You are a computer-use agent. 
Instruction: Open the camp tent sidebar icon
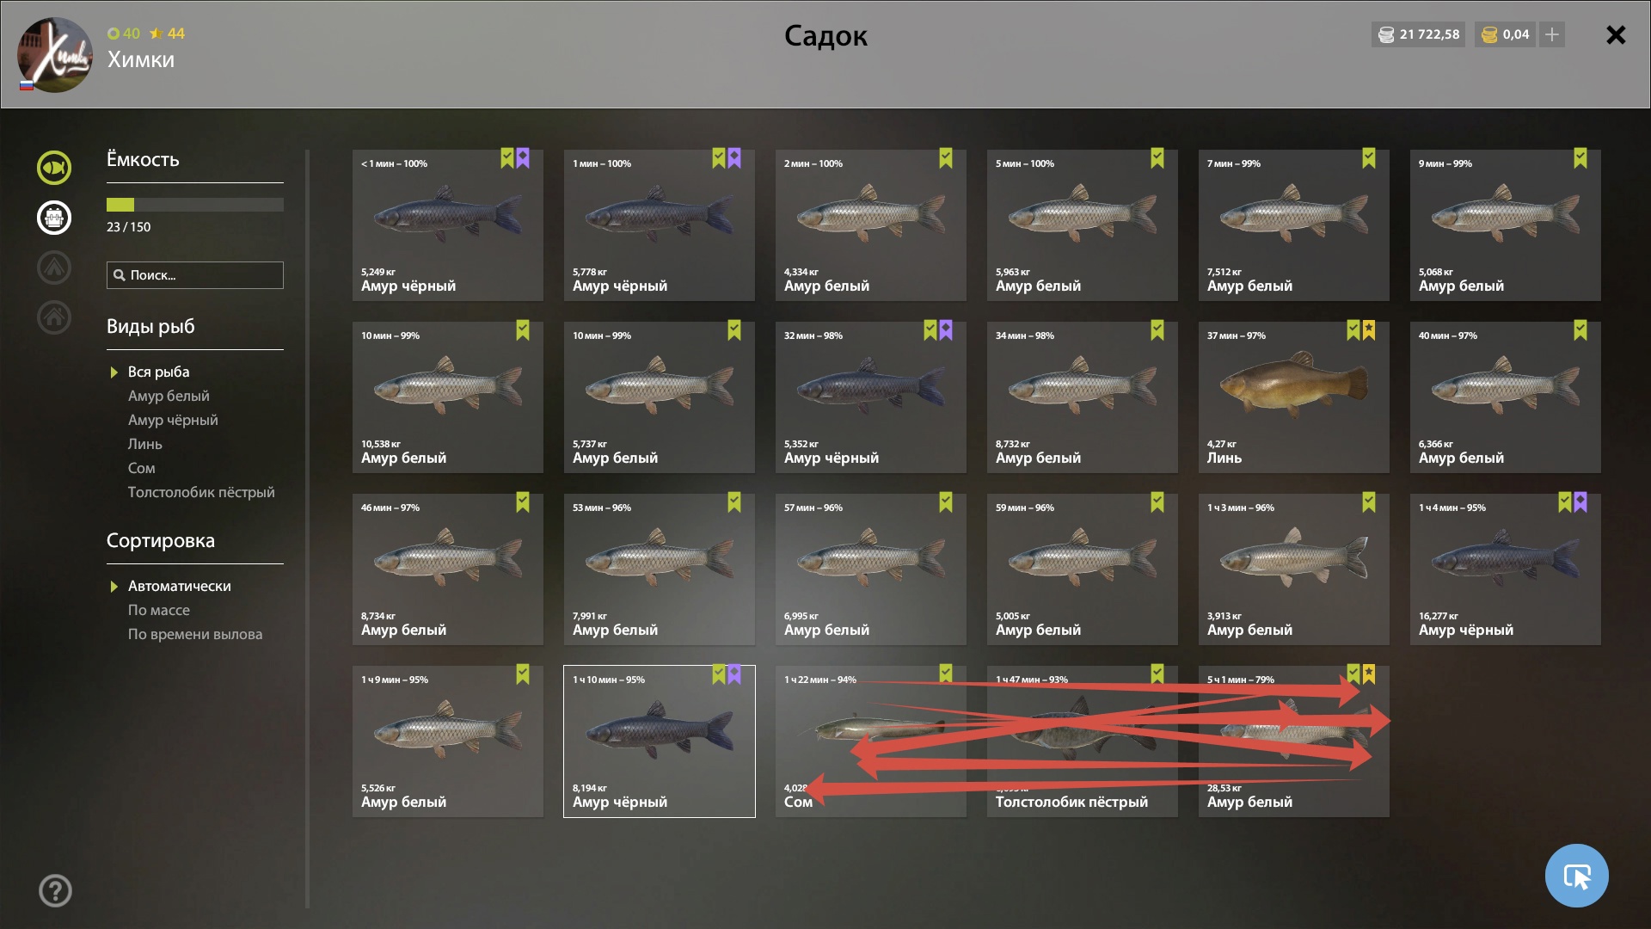(54, 268)
